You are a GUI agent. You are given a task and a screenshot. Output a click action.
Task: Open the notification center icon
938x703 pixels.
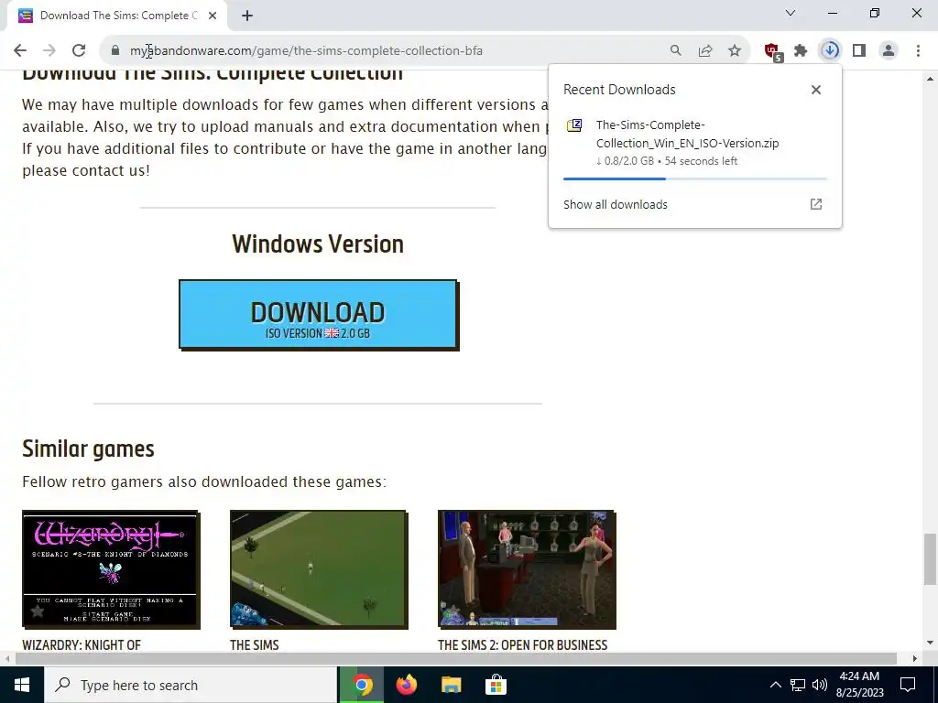(x=908, y=685)
